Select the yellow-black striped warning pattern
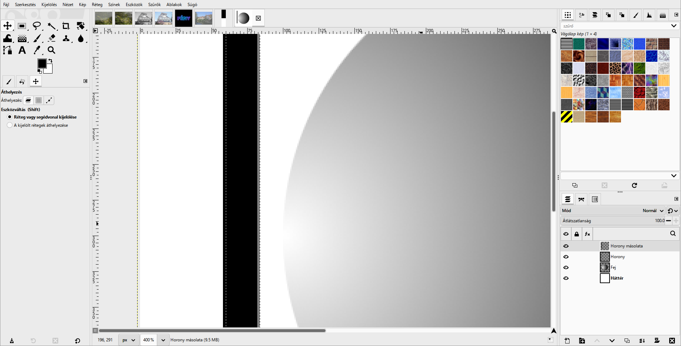681x346 pixels. coord(567,117)
